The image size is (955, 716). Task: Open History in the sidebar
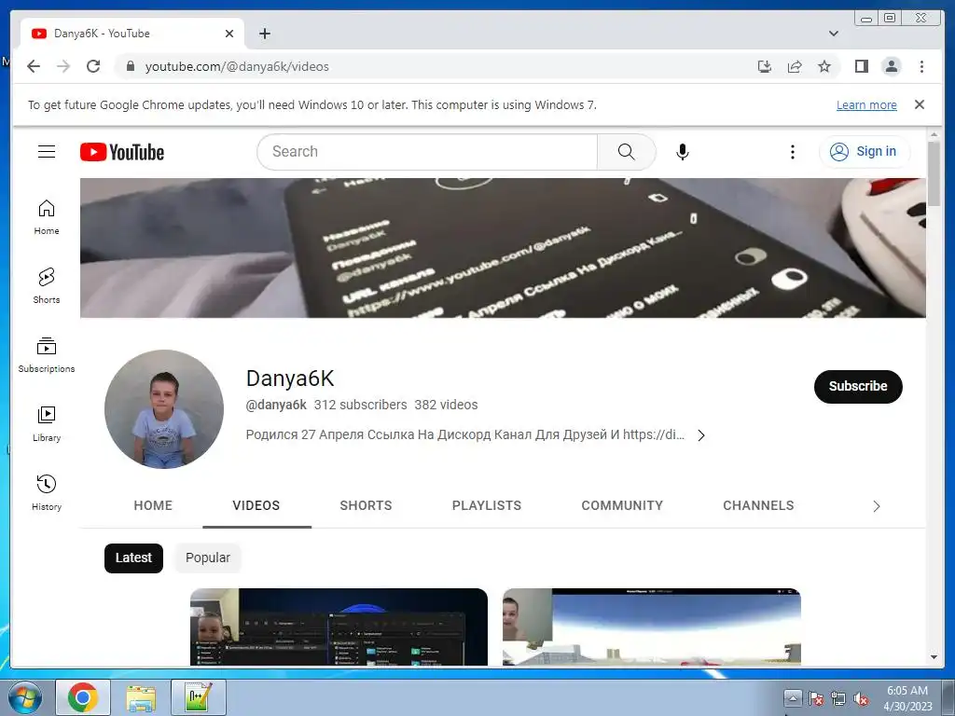coord(47,493)
